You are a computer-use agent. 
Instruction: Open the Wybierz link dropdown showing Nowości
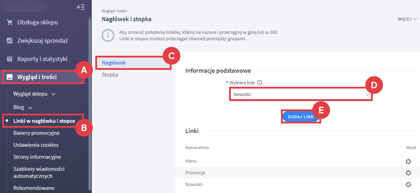(300, 95)
